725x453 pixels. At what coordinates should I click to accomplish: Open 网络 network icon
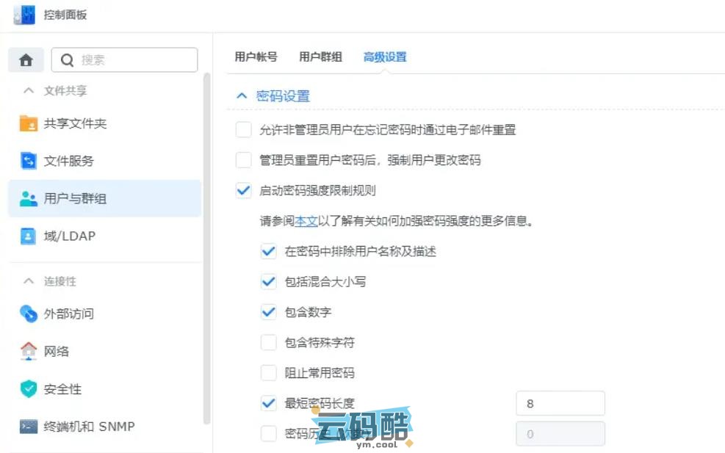tap(29, 351)
